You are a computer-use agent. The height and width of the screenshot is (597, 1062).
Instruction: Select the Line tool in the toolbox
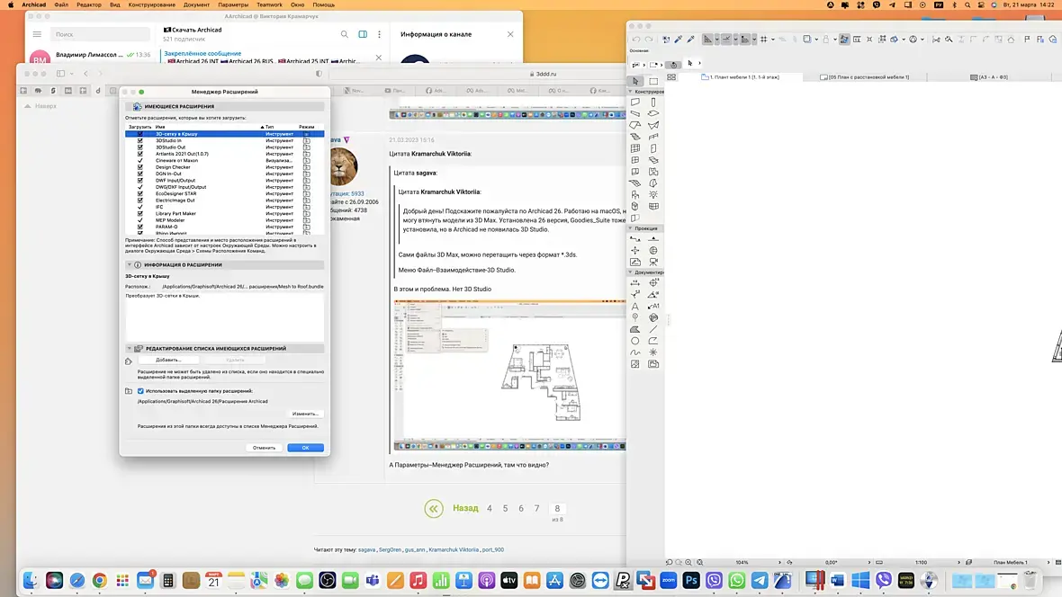pos(653,330)
